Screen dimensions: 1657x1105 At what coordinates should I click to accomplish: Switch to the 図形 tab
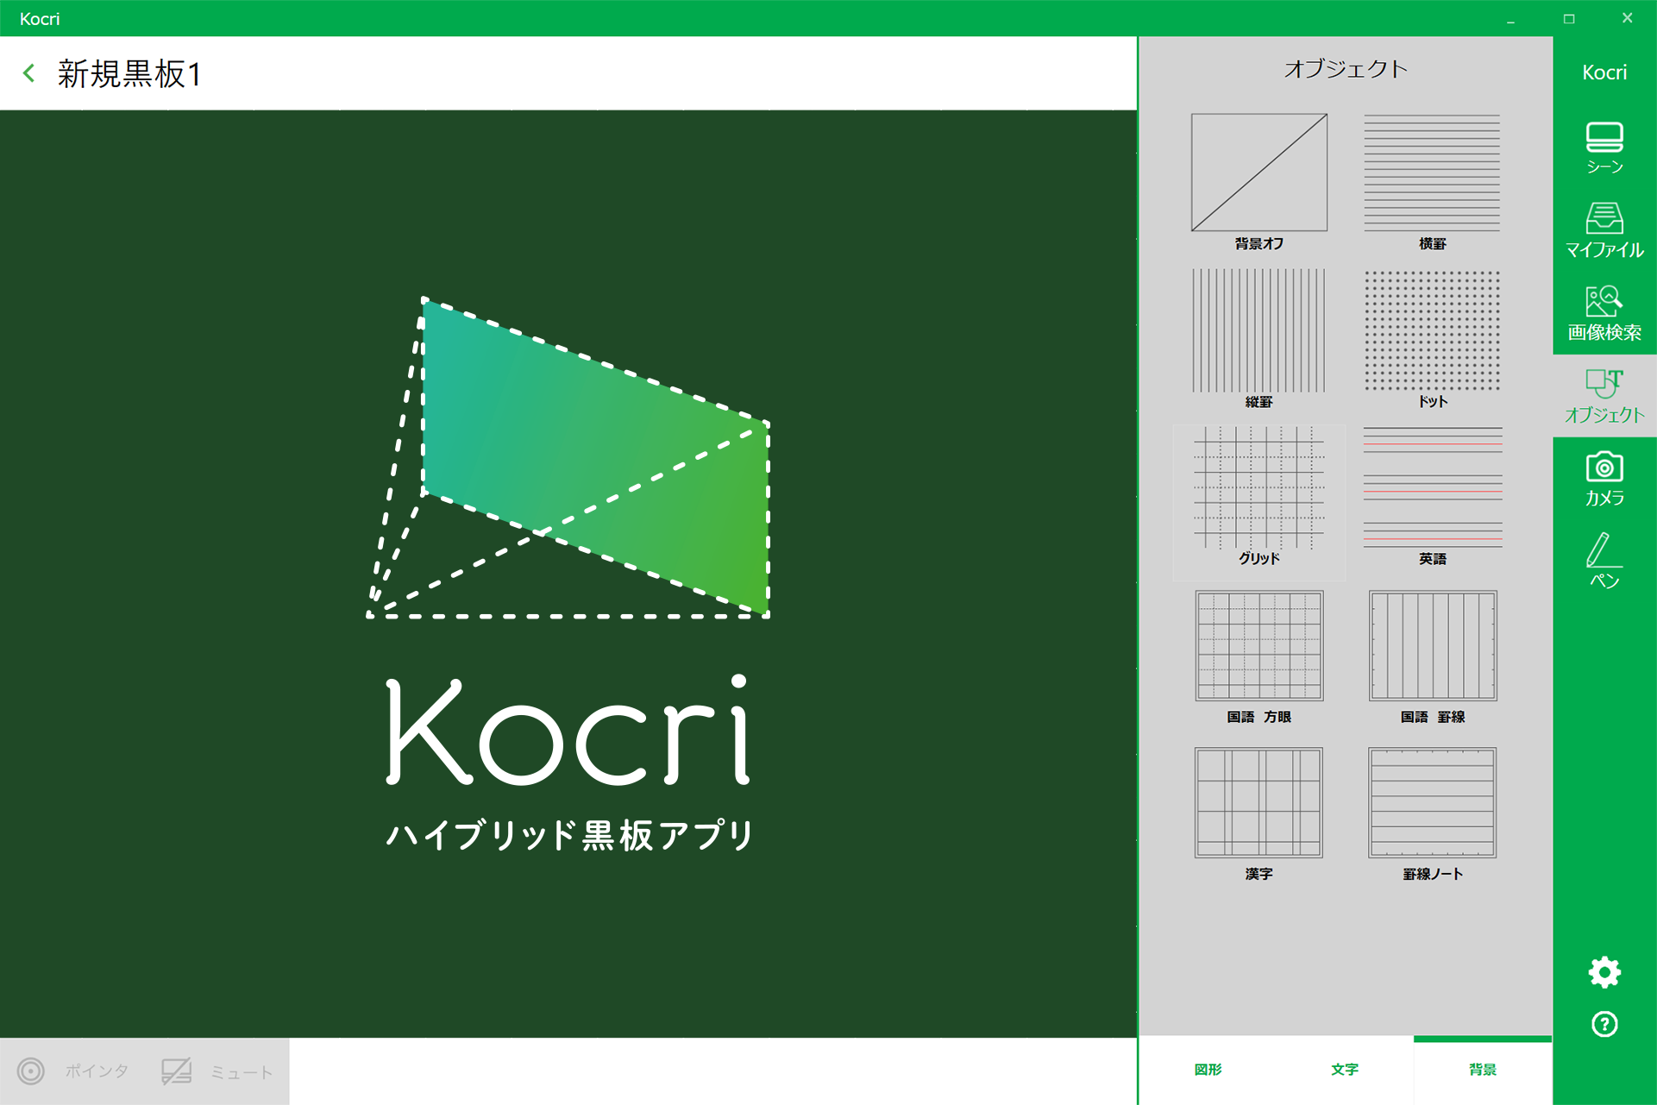click(x=1208, y=1070)
